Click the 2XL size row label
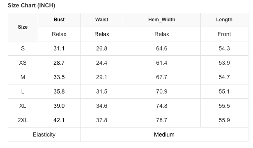 [23, 120]
